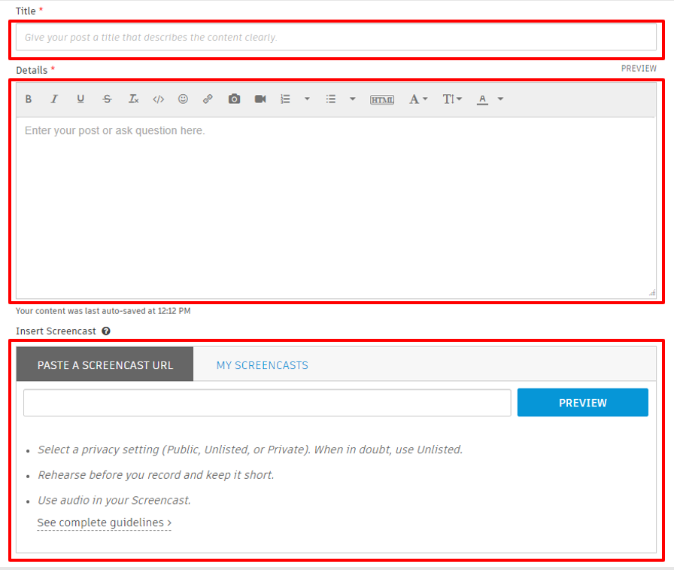The height and width of the screenshot is (570, 674).
Task: Click the editor resize handle corner
Action: 652,292
